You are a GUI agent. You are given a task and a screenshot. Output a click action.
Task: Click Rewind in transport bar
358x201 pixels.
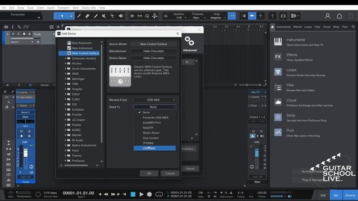pos(106,194)
